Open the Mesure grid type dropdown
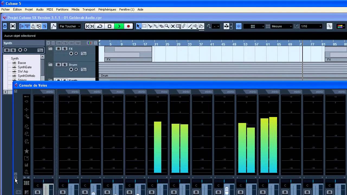The image size is (347, 195). pyautogui.click(x=282, y=26)
